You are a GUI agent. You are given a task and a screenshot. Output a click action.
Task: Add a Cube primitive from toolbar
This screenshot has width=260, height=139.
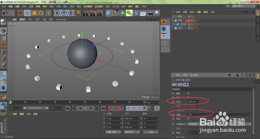click(x=109, y=13)
